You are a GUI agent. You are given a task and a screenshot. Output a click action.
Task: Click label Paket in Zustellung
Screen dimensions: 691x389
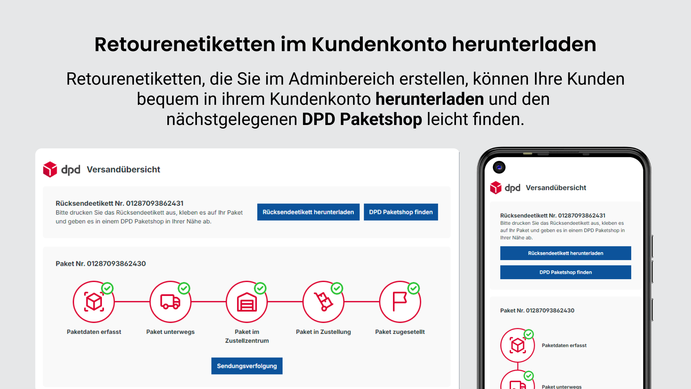pos(323,332)
